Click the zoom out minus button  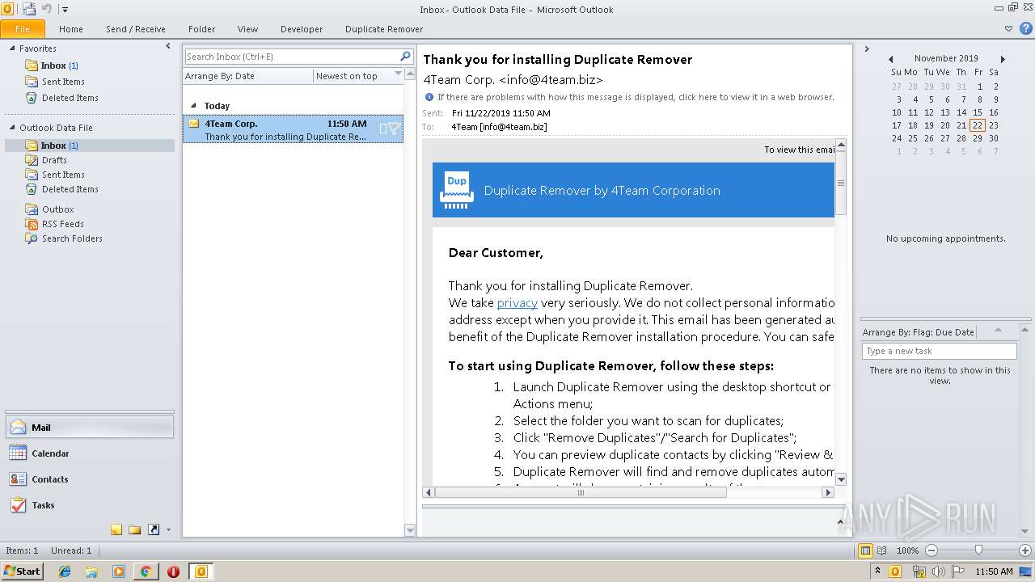931,550
